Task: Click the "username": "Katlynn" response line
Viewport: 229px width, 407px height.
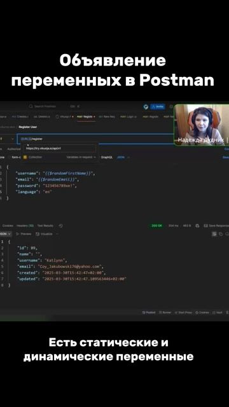Action: coord(42,260)
